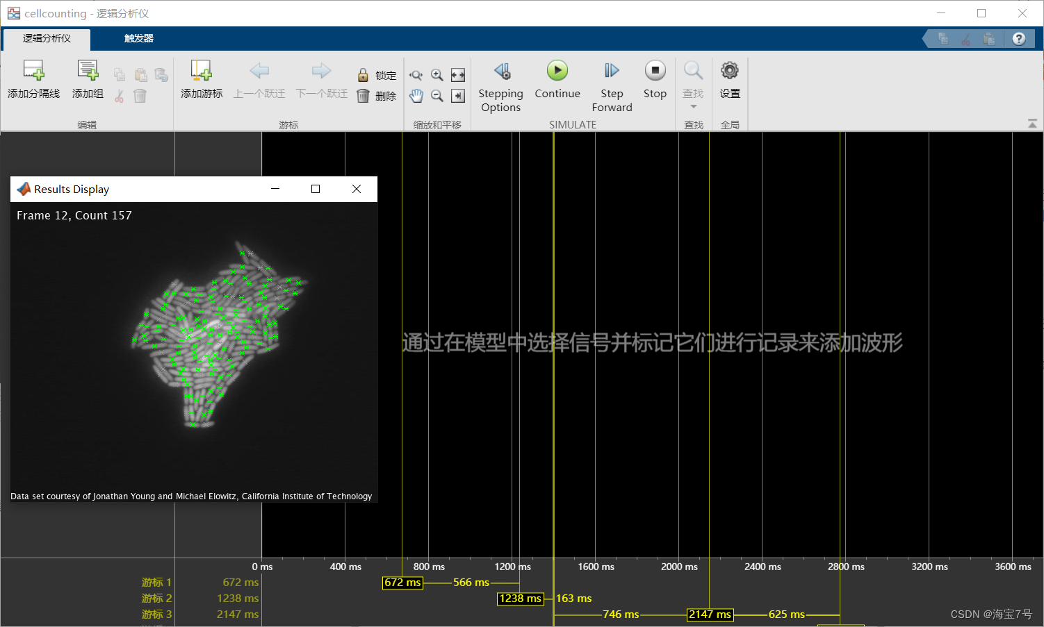Open the 设置 gear settings
Image resolution: width=1044 pixels, height=627 pixels.
click(x=729, y=71)
